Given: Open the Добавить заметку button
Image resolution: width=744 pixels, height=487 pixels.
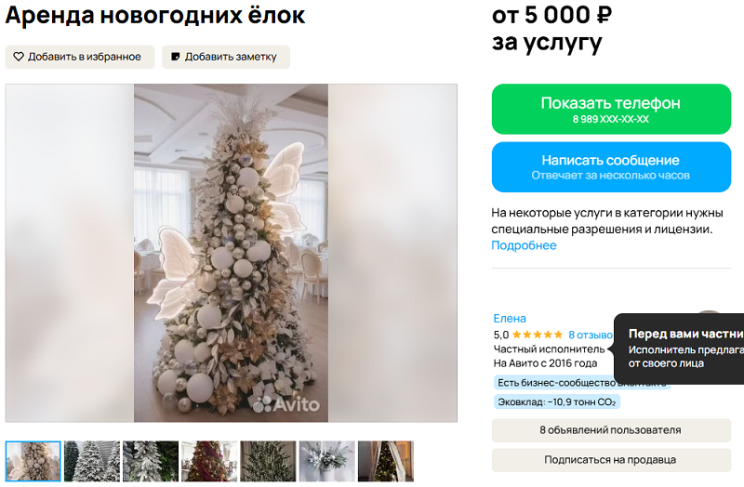Looking at the screenshot, I should 226,57.
